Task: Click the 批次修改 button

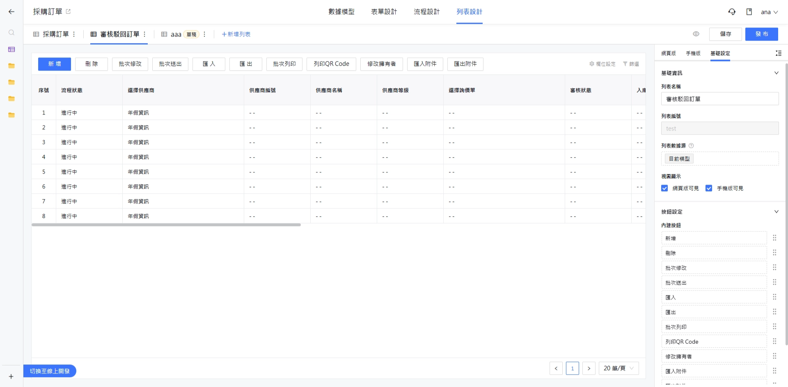Action: [x=130, y=64]
